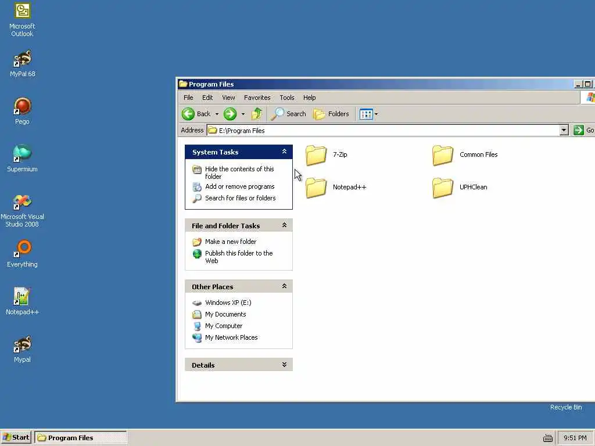Click the Go button beside address bar

coord(583,130)
